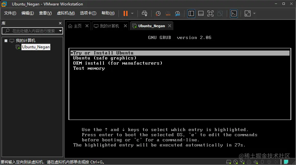Take a snapshot of the virtual machine

click(x=158, y=13)
